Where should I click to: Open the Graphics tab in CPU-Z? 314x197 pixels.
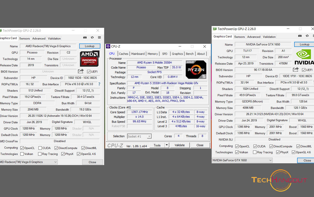click(x=177, y=54)
